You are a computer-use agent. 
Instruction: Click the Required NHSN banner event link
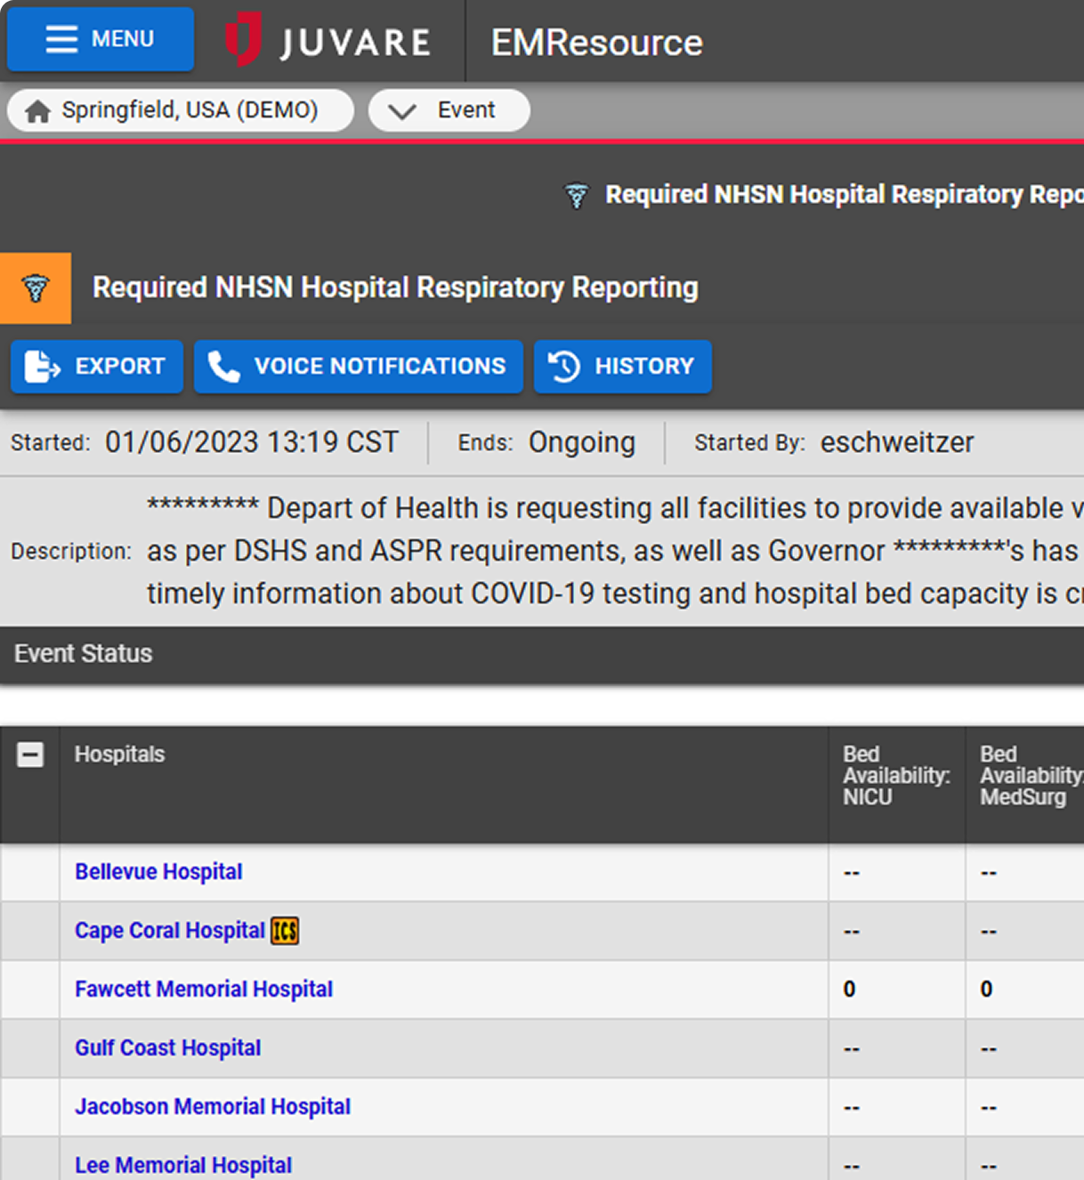(844, 195)
